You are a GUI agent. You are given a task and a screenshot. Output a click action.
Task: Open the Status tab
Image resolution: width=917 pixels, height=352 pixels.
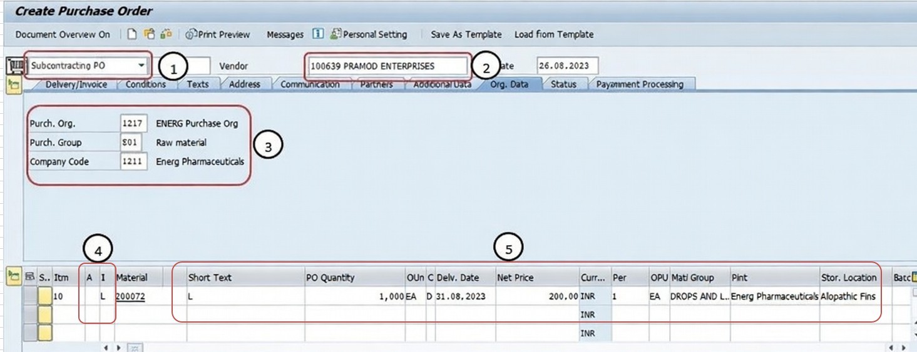563,84
